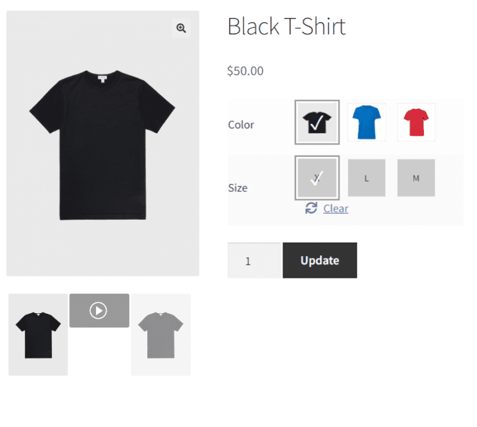
Task: Toggle size M on
Action: [x=416, y=177]
